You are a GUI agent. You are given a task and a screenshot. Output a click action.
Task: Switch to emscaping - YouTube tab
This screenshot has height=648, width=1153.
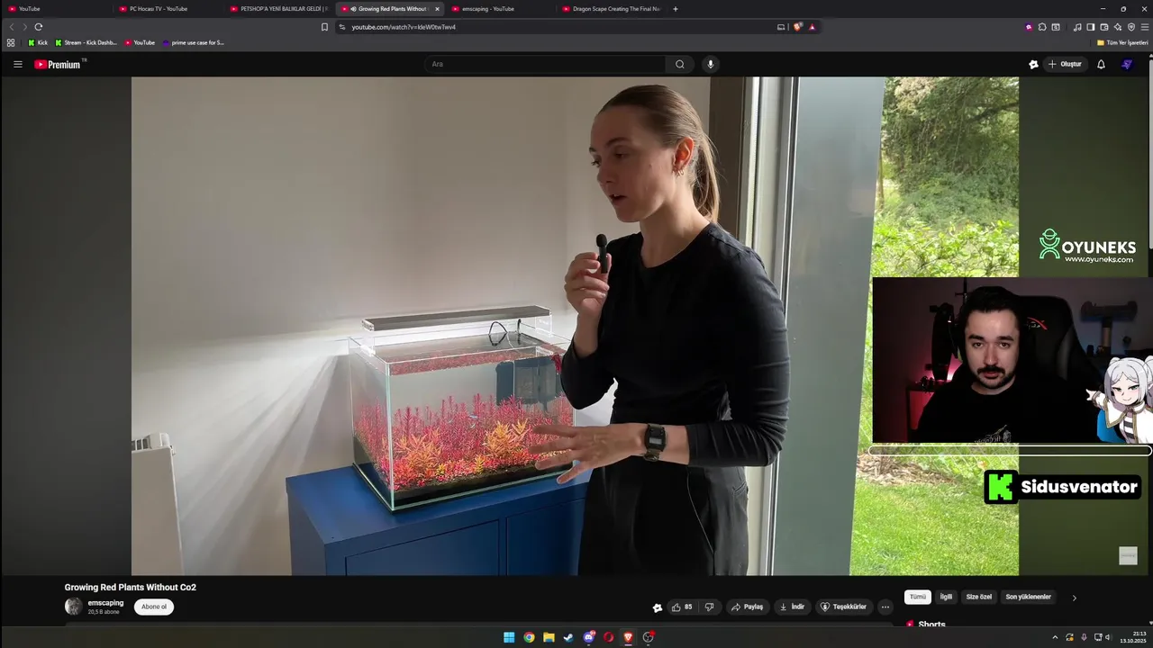click(x=500, y=9)
